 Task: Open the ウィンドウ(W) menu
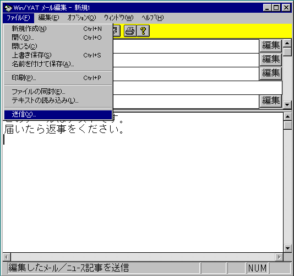coord(119,18)
